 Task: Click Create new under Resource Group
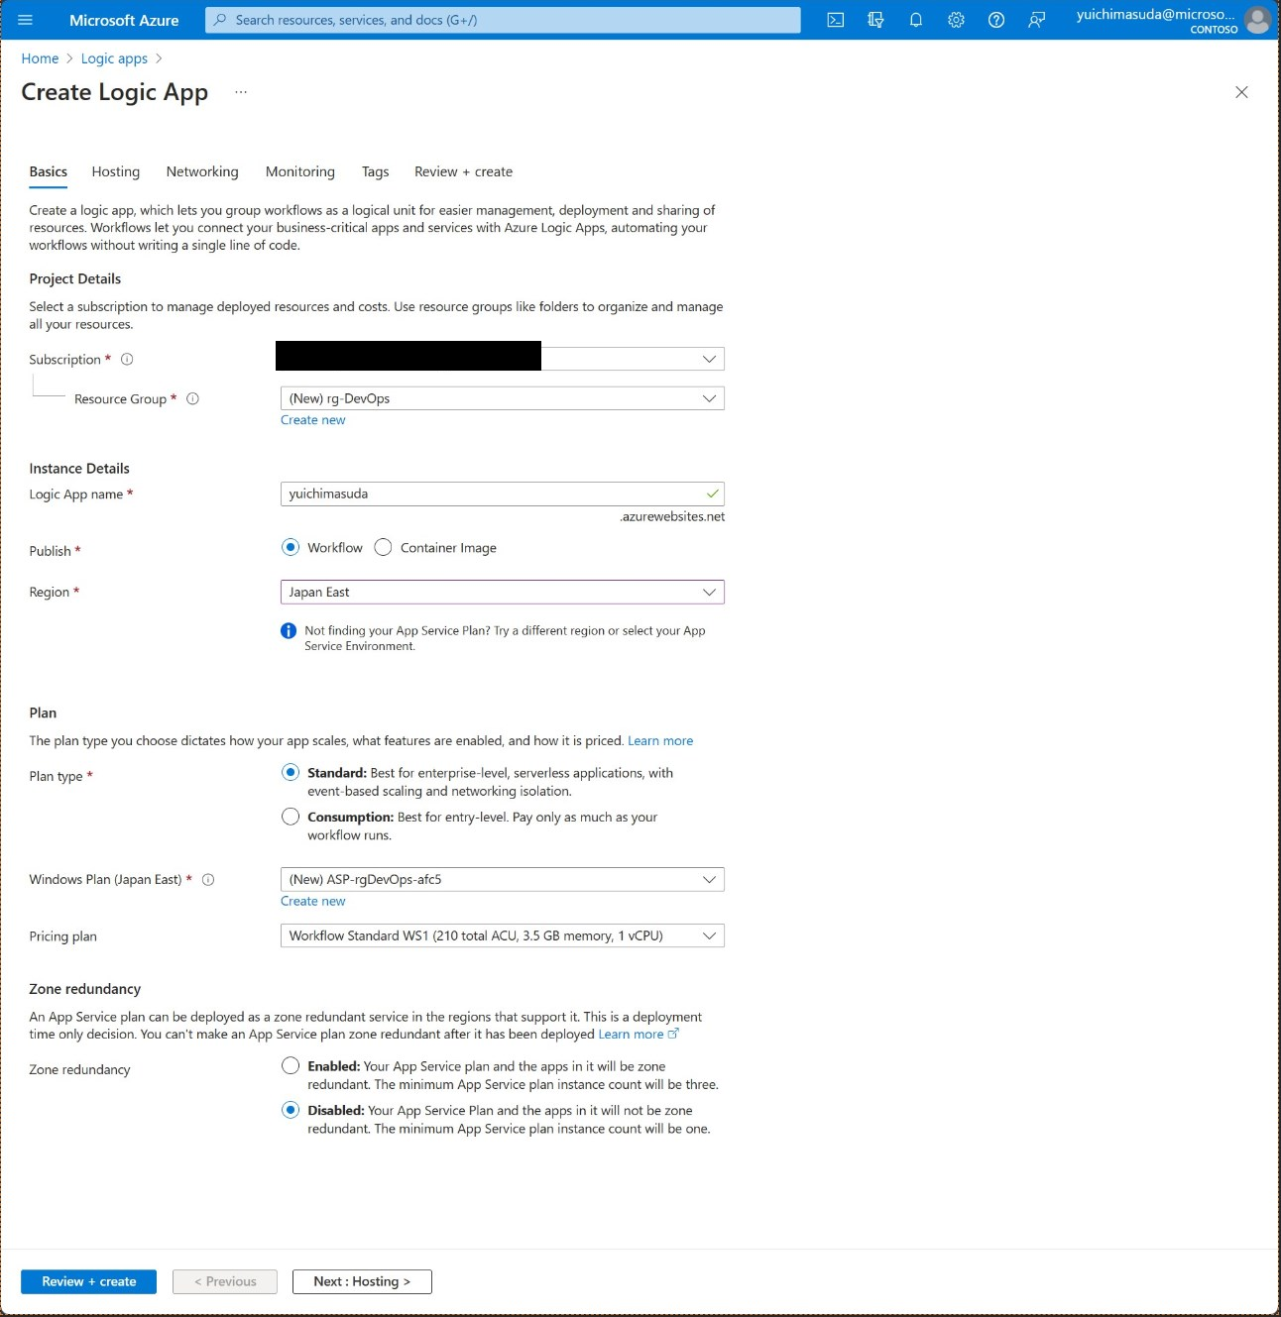[313, 420]
